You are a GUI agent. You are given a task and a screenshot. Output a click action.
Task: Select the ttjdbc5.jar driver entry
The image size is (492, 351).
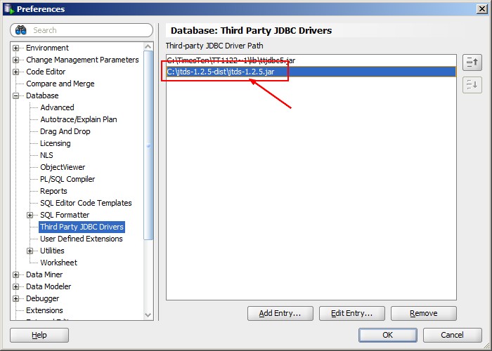point(231,60)
